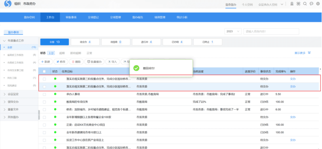
Task: Click 交办 link in 全年新增限额以上 row
Action: click(293, 117)
